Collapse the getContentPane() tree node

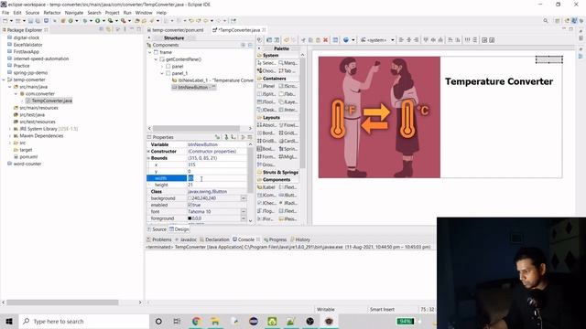[156, 59]
